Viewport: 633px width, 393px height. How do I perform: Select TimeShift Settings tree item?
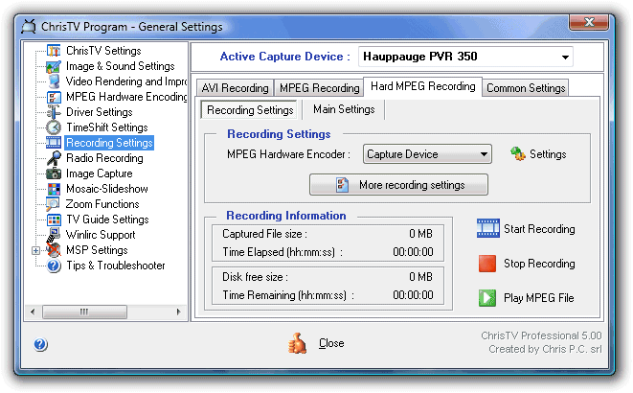click(107, 127)
